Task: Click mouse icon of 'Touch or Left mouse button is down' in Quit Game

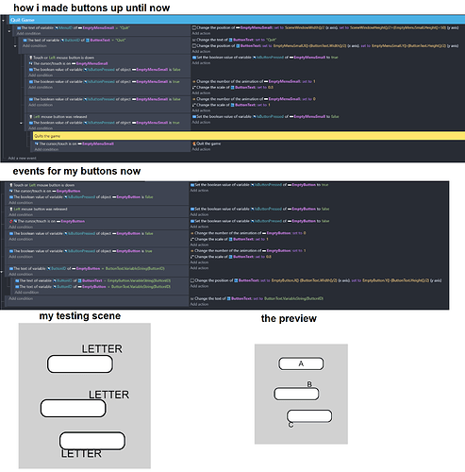Action: [31, 58]
